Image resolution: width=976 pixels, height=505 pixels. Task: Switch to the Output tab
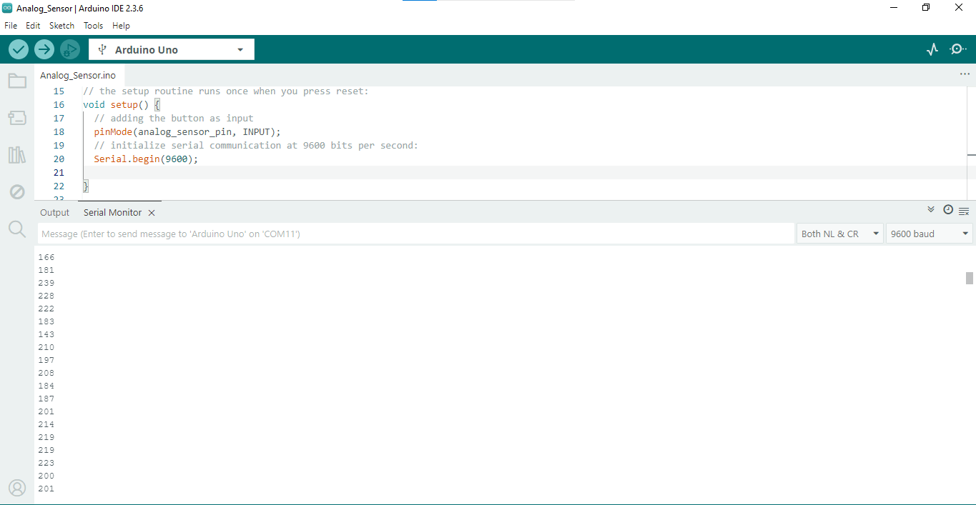(54, 213)
